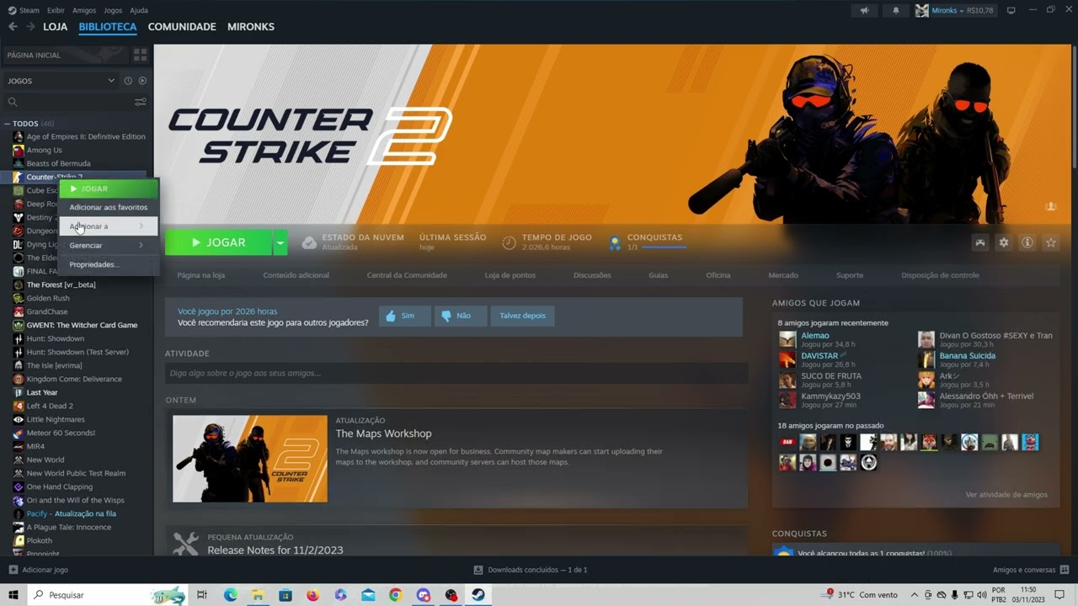Open dropdown arrow beside JOGAR button
The width and height of the screenshot is (1078, 606).
280,242
